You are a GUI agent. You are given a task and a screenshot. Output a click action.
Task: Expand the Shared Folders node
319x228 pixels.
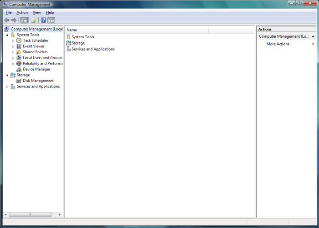click(13, 52)
